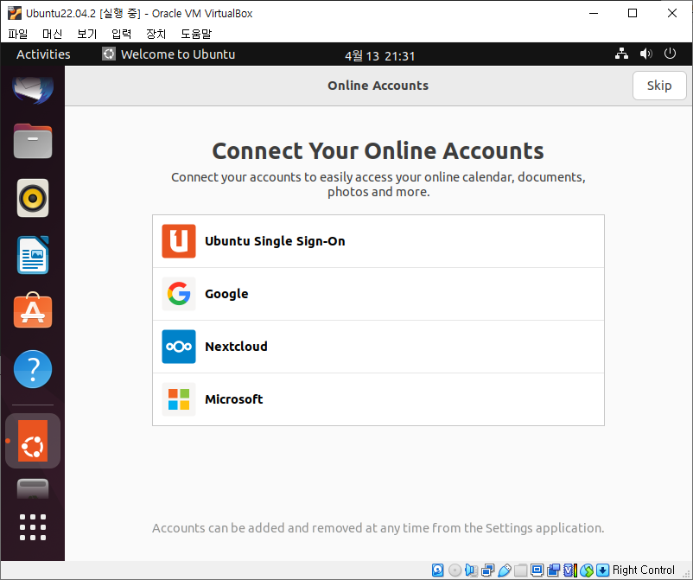Click VirtualBox mouse integration status icon
Screen dimensions: 693x580
point(587,570)
